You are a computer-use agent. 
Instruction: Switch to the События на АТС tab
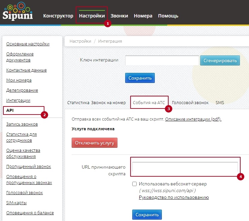(x=149, y=103)
